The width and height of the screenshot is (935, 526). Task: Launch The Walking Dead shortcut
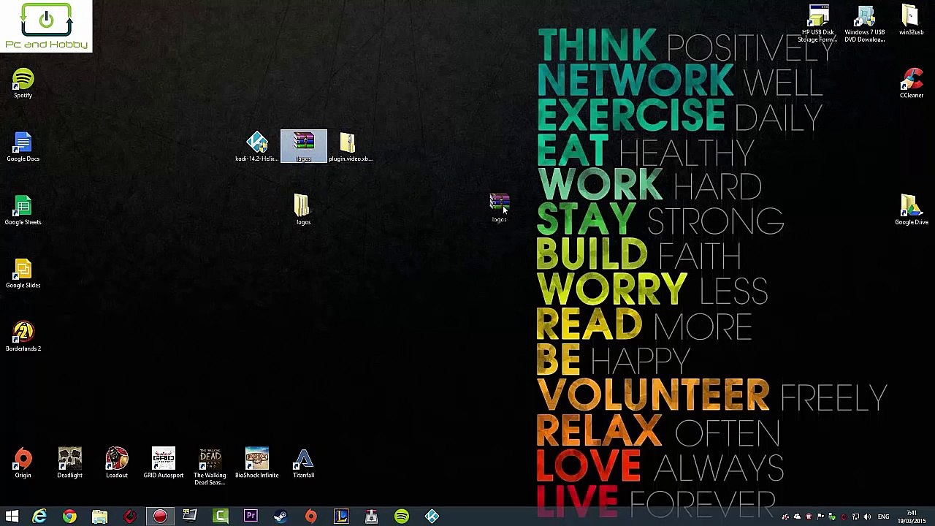tap(210, 467)
